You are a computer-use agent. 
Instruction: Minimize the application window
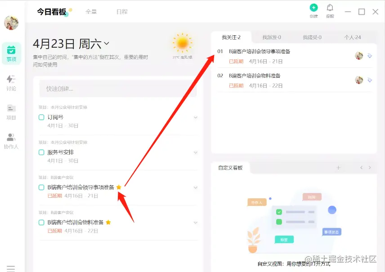tap(348, 12)
